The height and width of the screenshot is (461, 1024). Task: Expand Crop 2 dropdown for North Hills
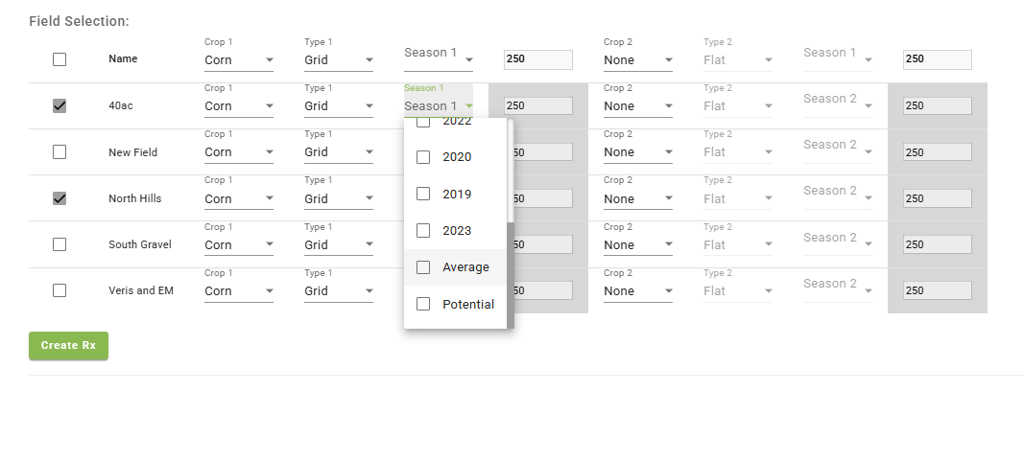pyautogui.click(x=638, y=199)
